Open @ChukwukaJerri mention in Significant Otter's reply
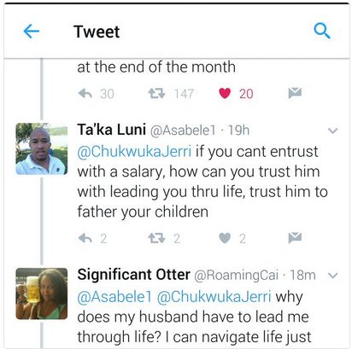352x349 pixels. click(x=214, y=297)
